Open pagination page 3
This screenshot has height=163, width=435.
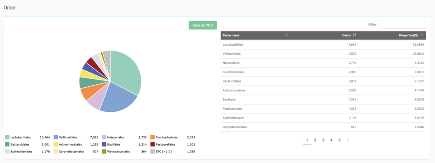point(323,140)
